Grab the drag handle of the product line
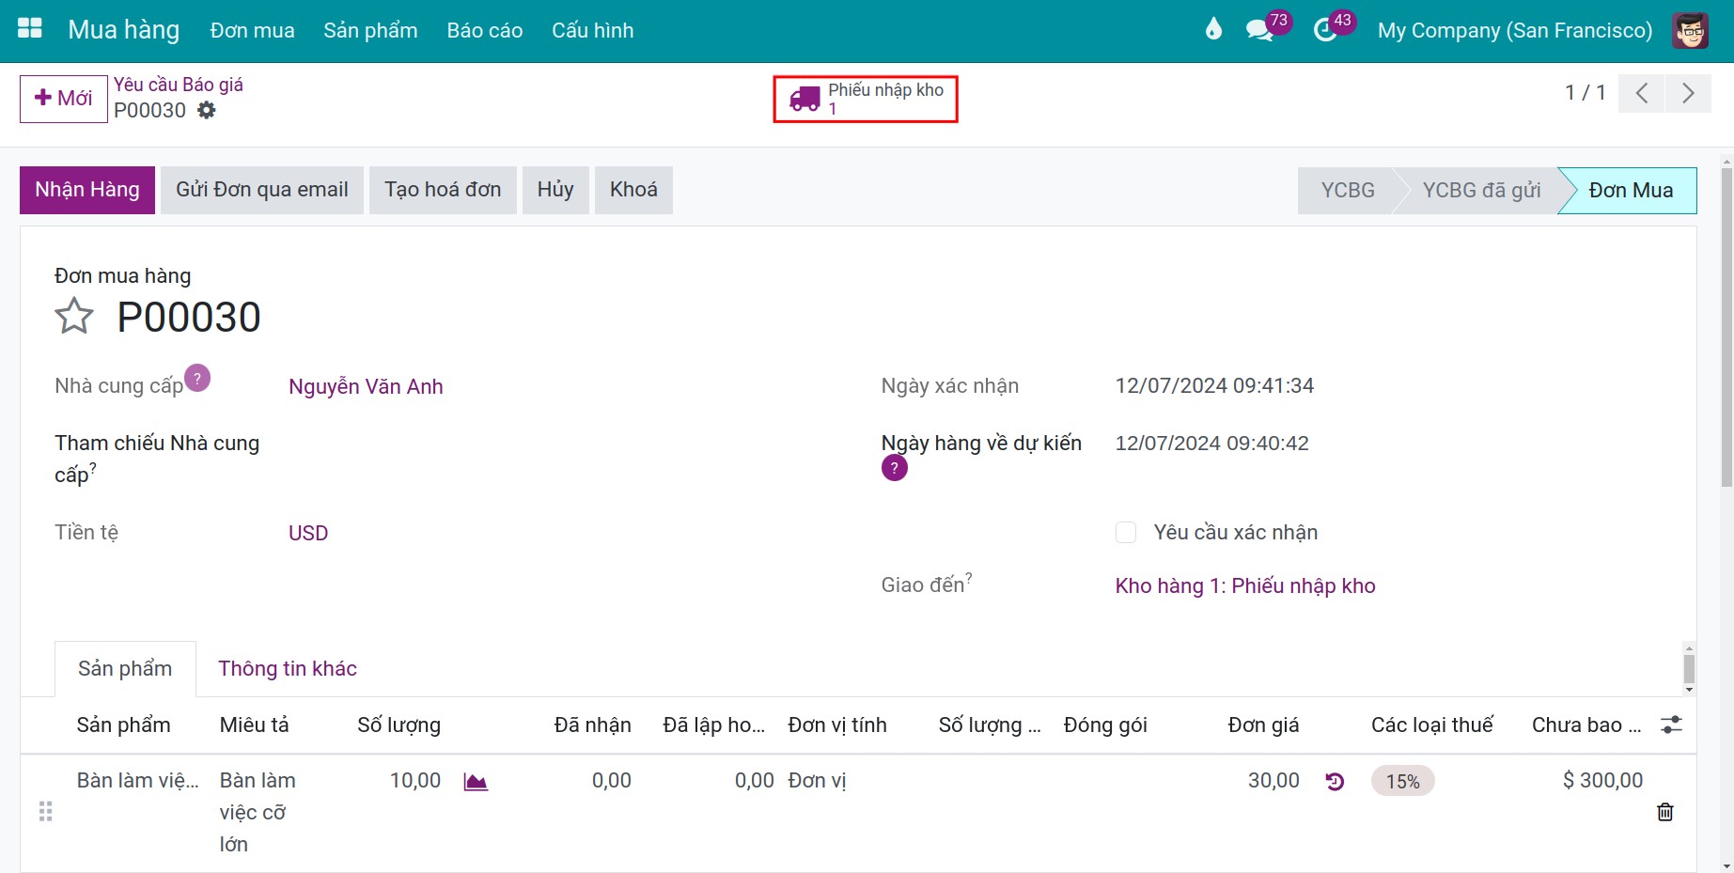This screenshot has width=1734, height=873. [x=45, y=811]
